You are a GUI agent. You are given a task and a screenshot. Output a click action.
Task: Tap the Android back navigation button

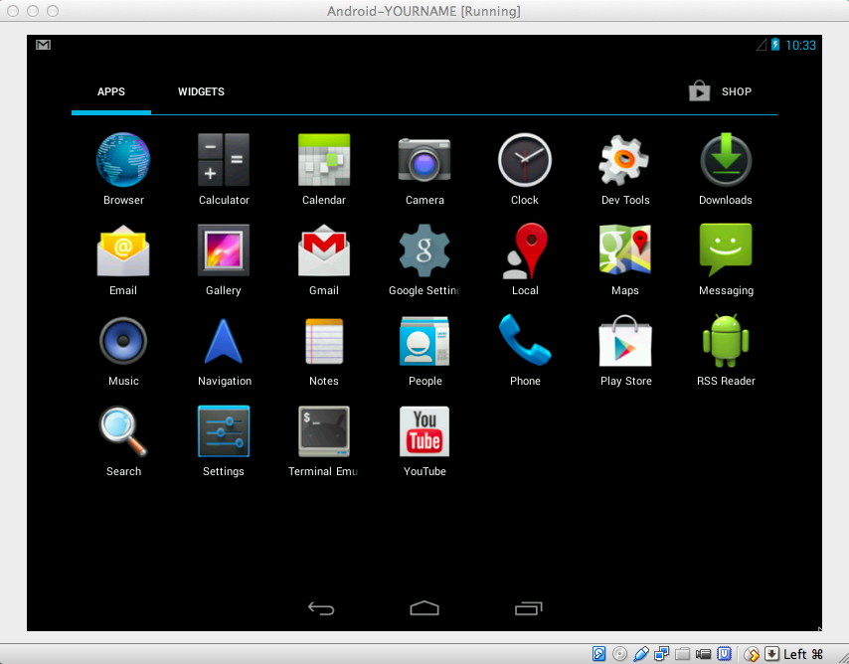(x=321, y=608)
